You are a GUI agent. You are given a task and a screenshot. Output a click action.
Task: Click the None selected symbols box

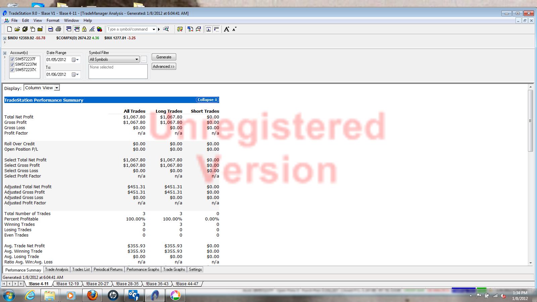(x=118, y=71)
